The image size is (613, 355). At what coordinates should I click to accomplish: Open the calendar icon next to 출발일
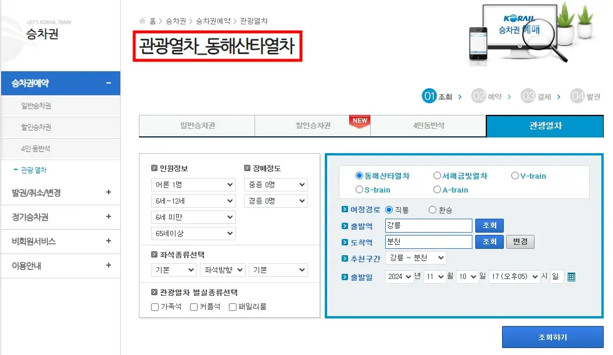click(571, 277)
